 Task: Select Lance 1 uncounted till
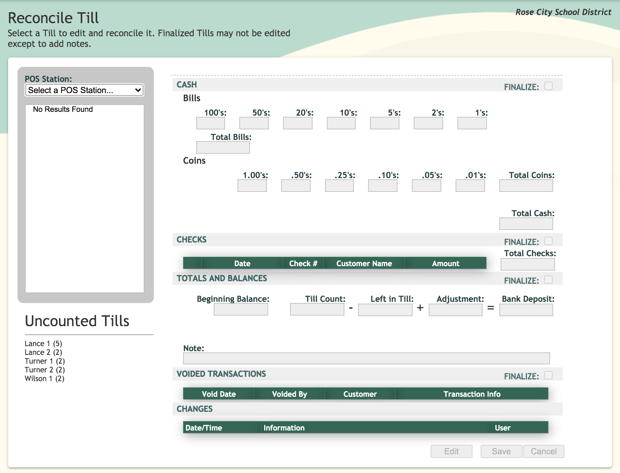(x=43, y=344)
